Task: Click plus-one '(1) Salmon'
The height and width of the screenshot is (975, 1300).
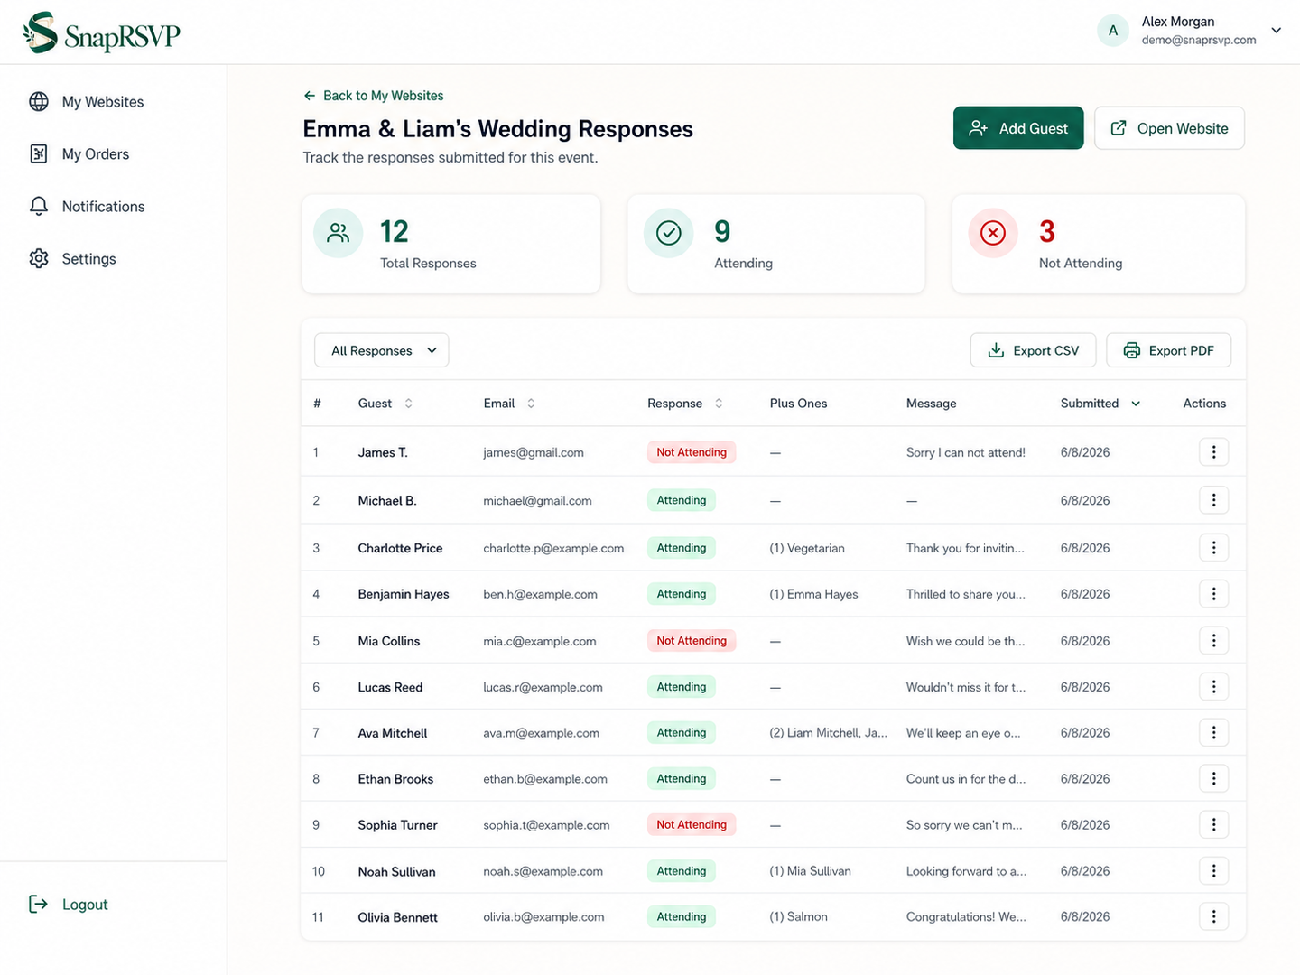Action: pyautogui.click(x=798, y=917)
